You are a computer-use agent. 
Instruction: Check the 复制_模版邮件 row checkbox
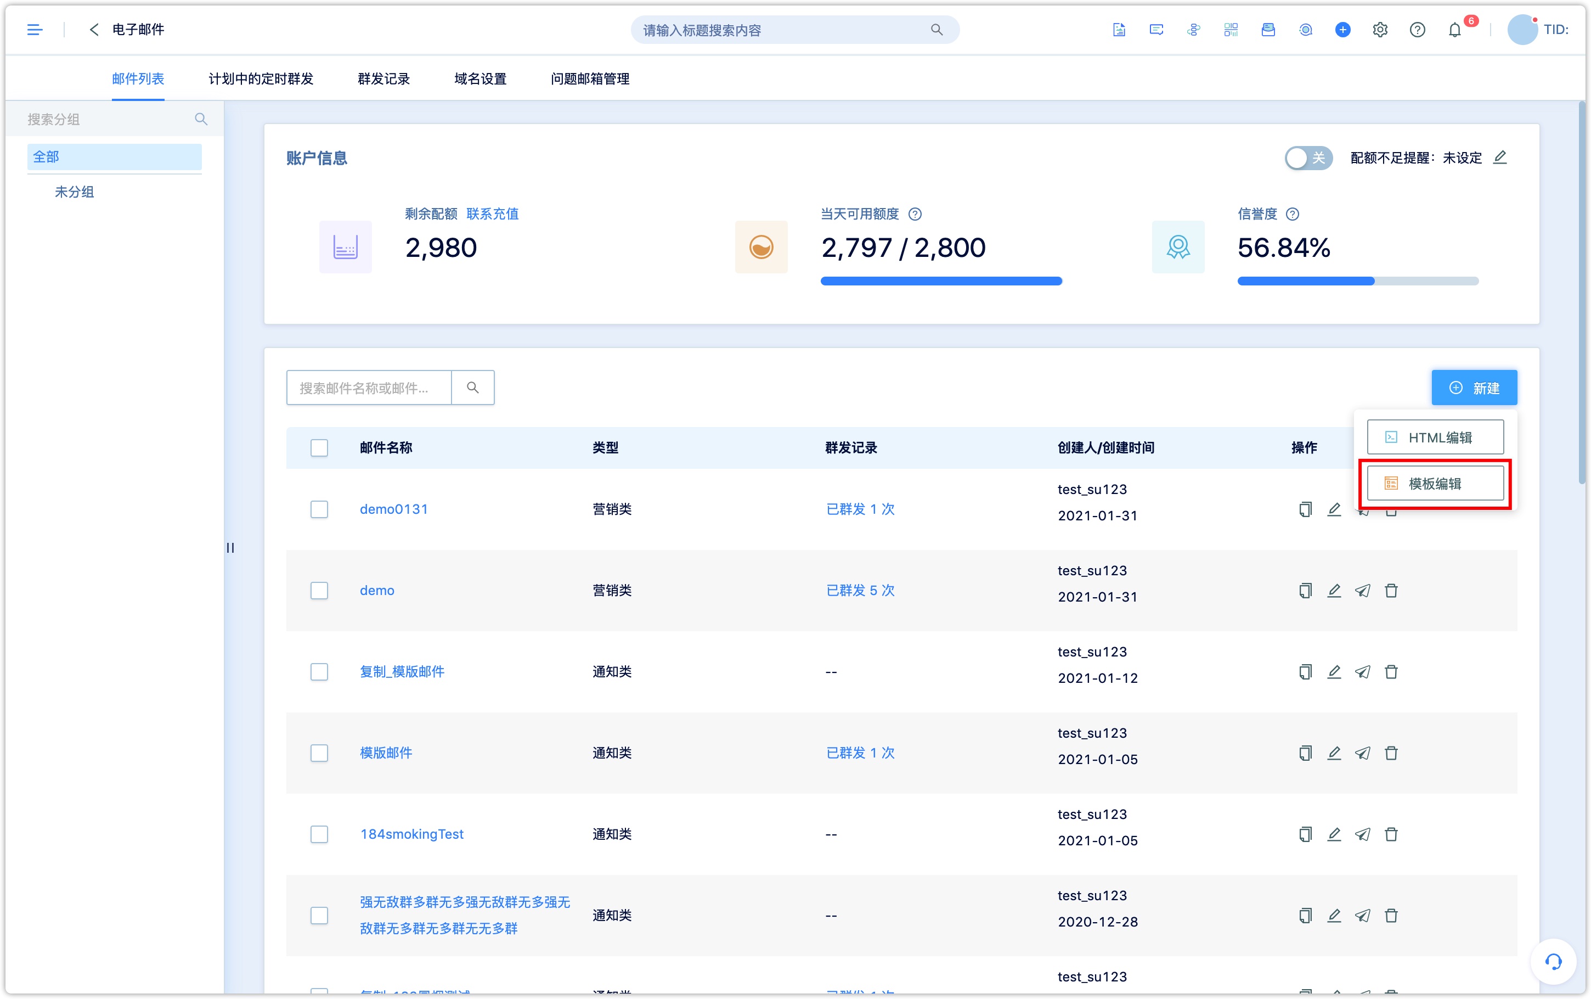click(319, 672)
